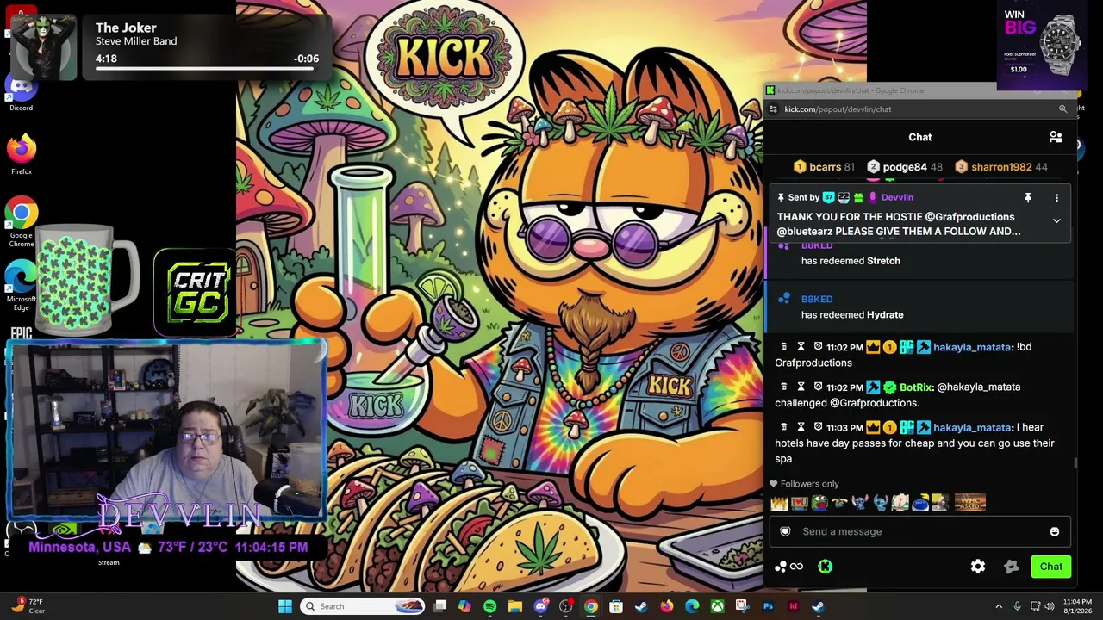Screen dimensions: 1103x620
Task: Expand the pinned message chevron
Action: point(1056,220)
